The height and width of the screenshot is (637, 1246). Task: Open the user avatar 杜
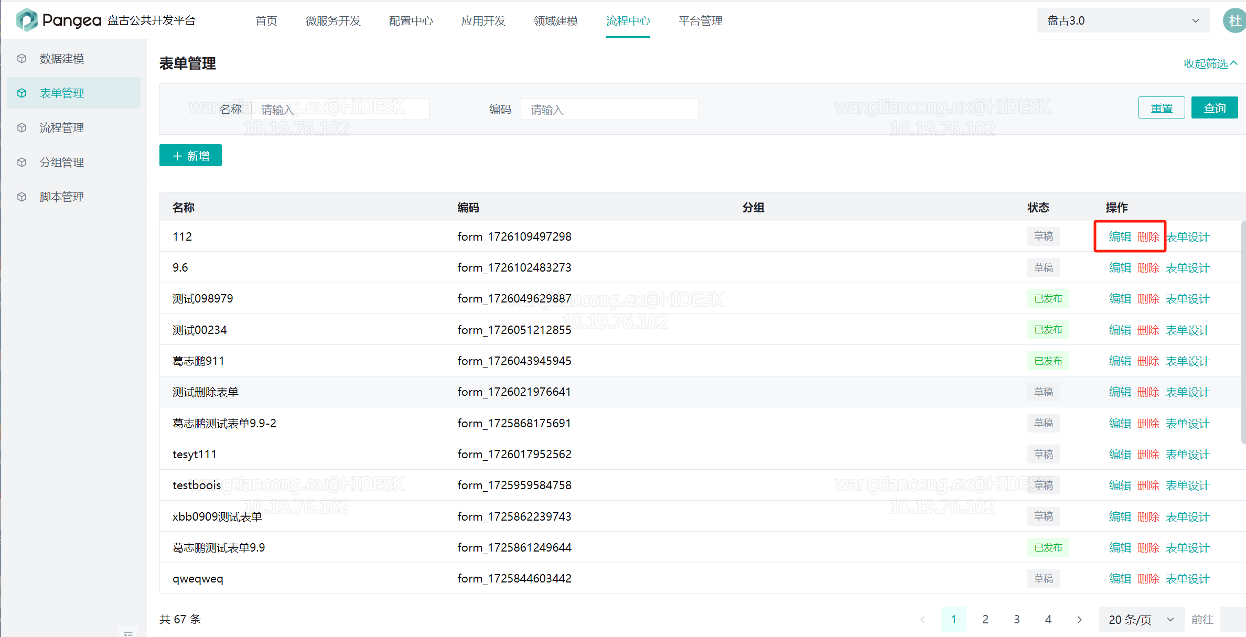click(1234, 20)
